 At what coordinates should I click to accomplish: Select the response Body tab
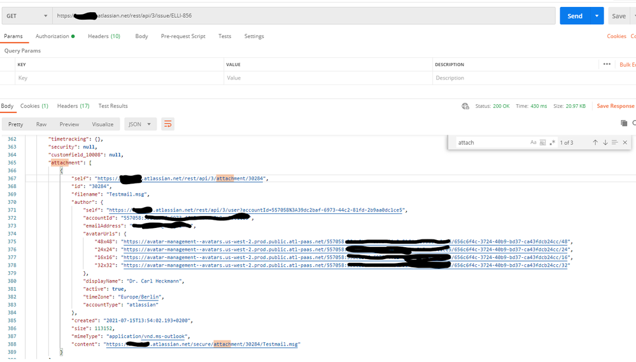pos(7,105)
